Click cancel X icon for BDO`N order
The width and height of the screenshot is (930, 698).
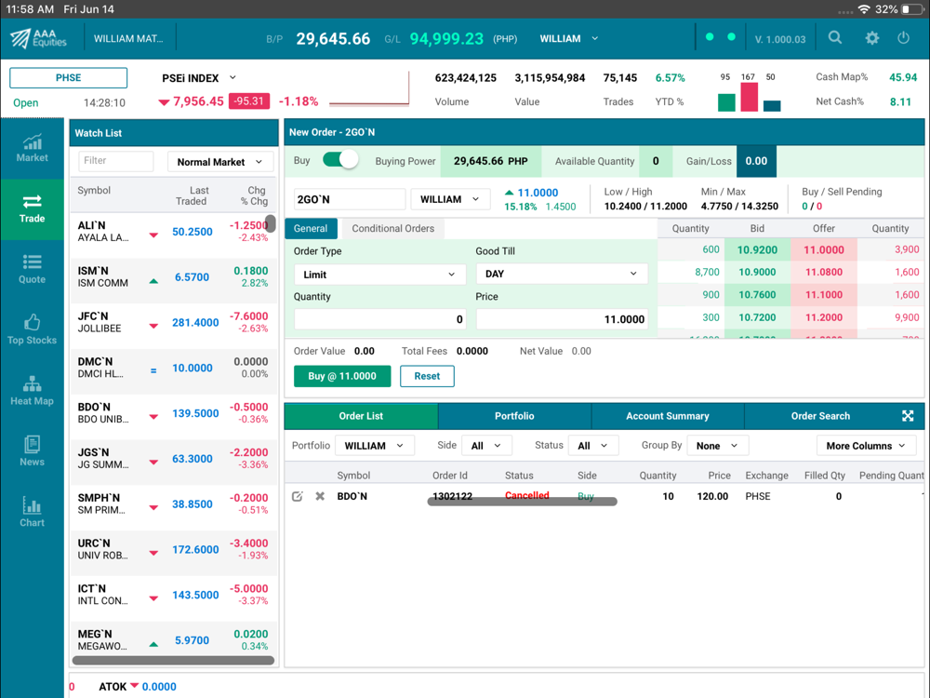pyautogui.click(x=320, y=496)
